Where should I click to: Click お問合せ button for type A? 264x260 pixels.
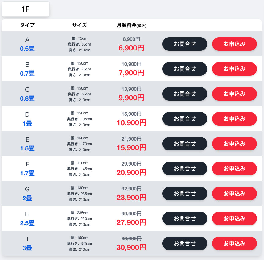click(184, 44)
